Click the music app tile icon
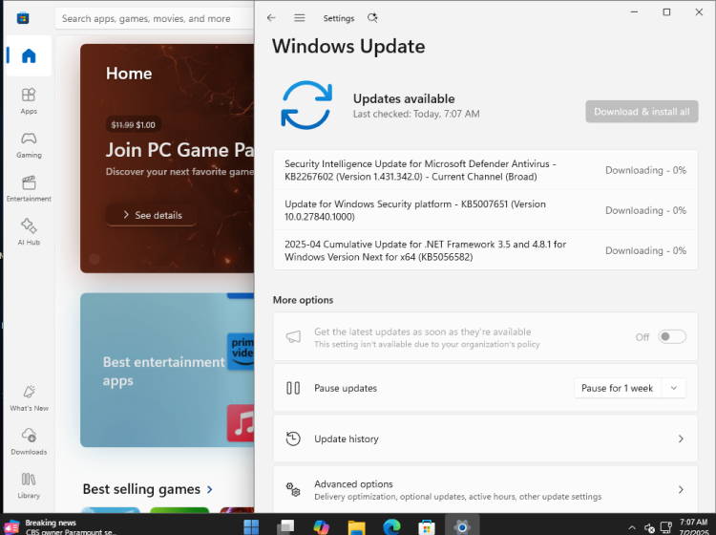This screenshot has height=535, width=716. [x=241, y=423]
